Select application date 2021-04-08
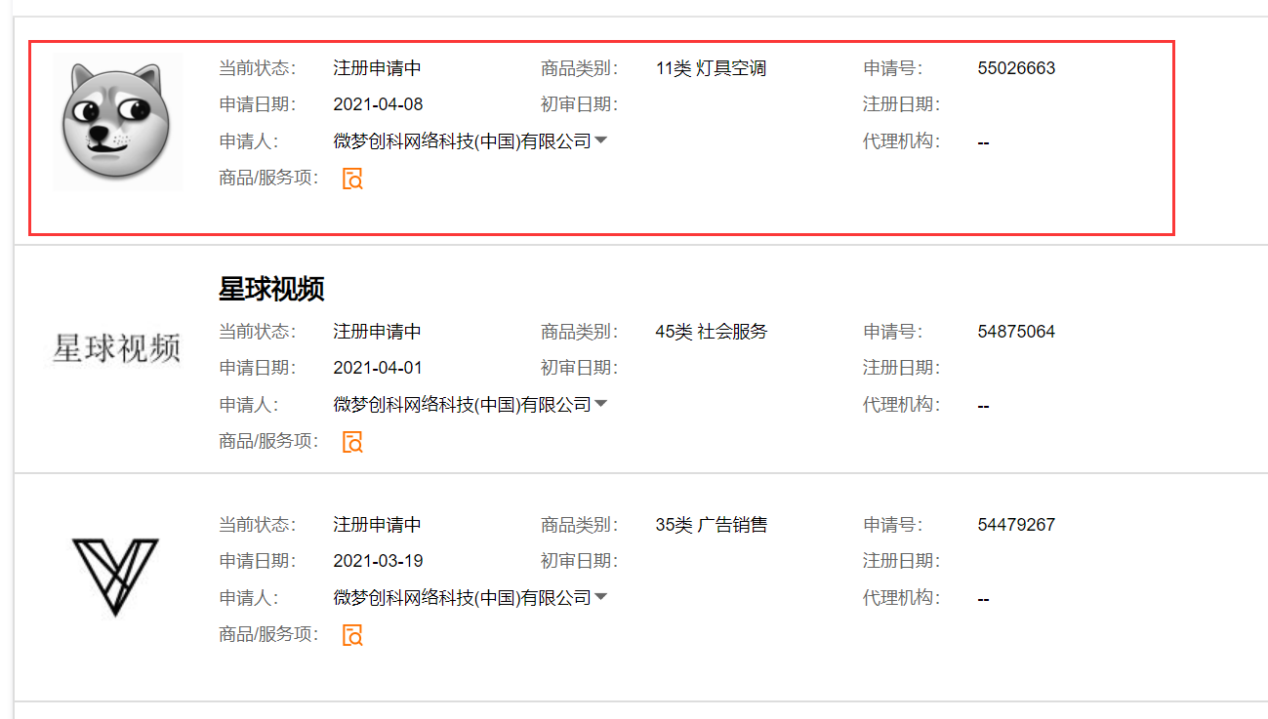The image size is (1268, 719). coord(378,104)
